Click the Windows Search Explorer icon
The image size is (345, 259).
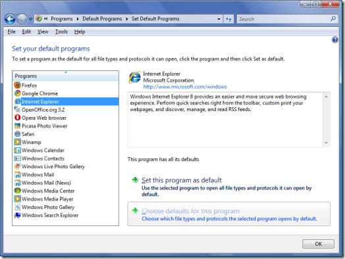[17, 215]
